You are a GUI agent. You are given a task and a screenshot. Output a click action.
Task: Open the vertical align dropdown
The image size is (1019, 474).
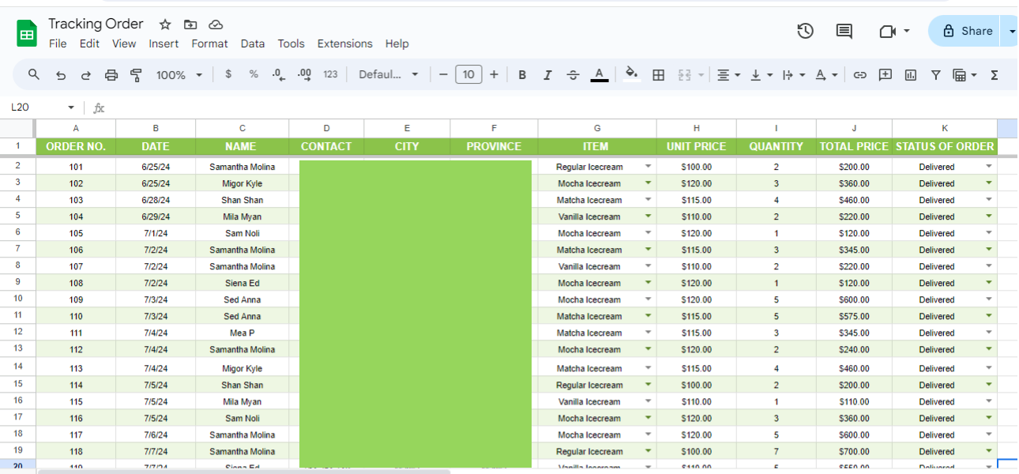point(761,75)
